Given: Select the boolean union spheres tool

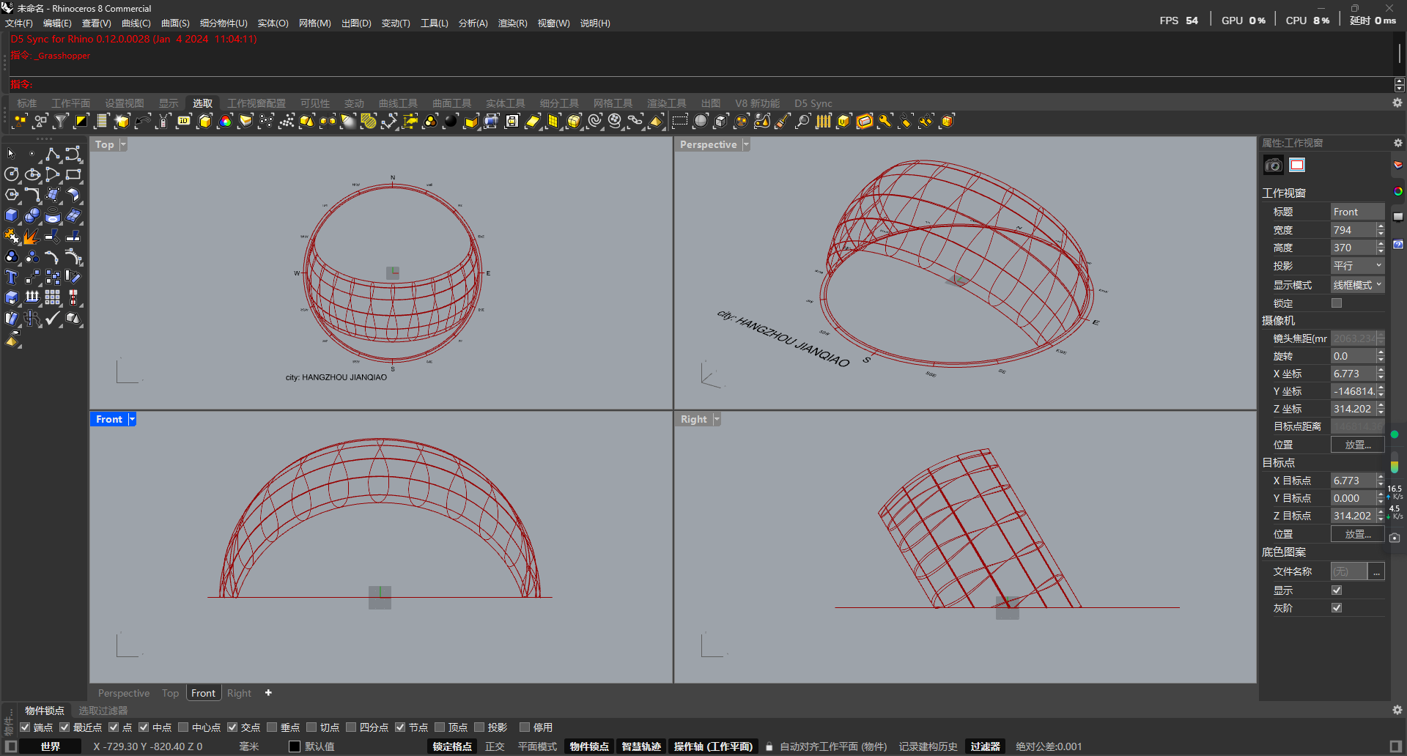Looking at the screenshot, I should click(x=32, y=215).
